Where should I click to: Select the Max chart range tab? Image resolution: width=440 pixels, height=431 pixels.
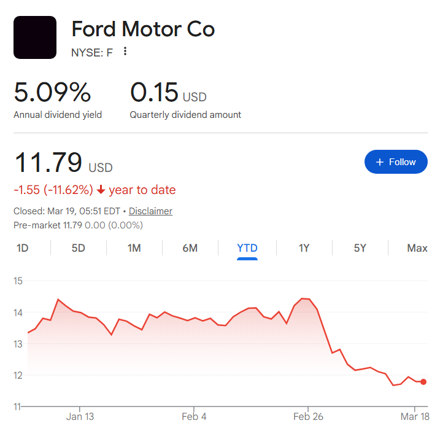tap(417, 248)
